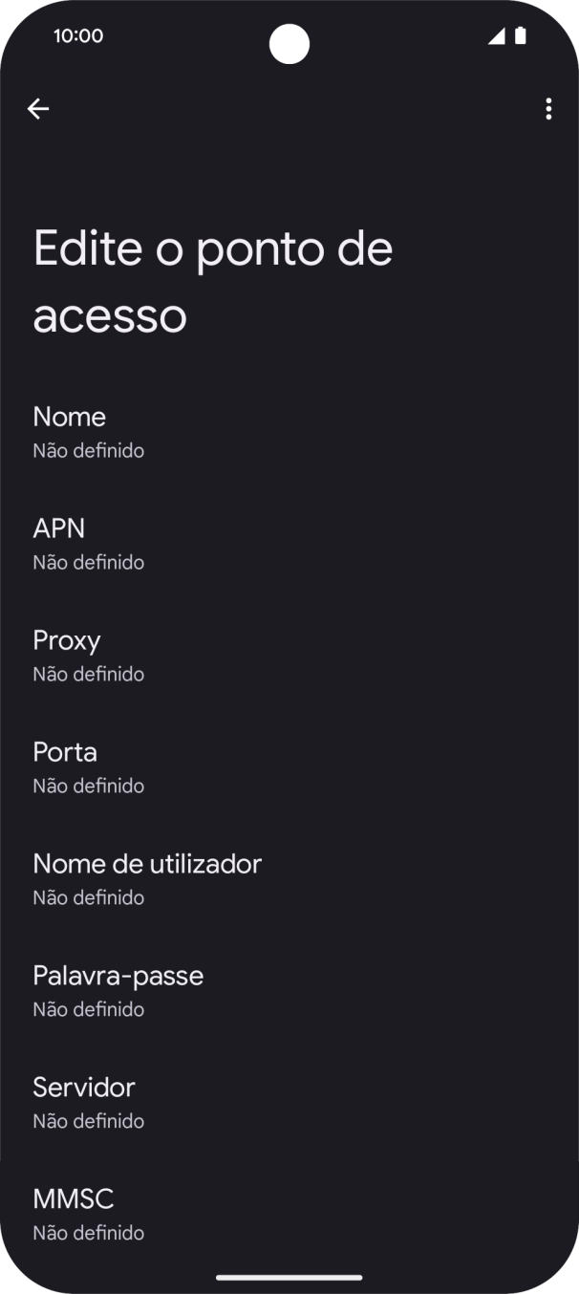The height and width of the screenshot is (1294, 579).
Task: Open the Palavra-passe entry
Action: tap(289, 990)
